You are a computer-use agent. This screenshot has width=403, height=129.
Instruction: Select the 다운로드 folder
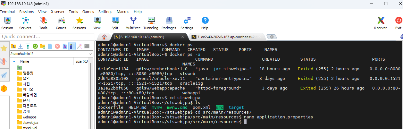(27, 106)
